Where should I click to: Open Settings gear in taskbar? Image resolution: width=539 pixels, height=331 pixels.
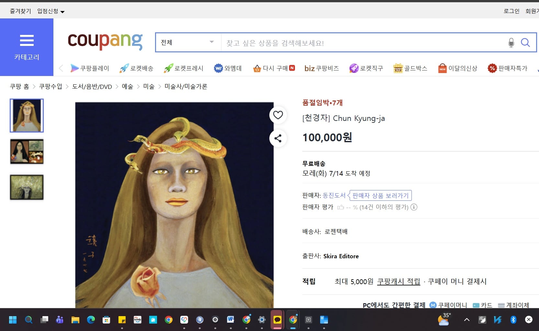click(x=262, y=320)
